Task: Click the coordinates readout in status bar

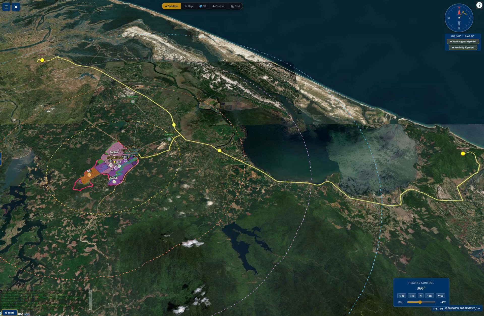Action: coord(462,308)
